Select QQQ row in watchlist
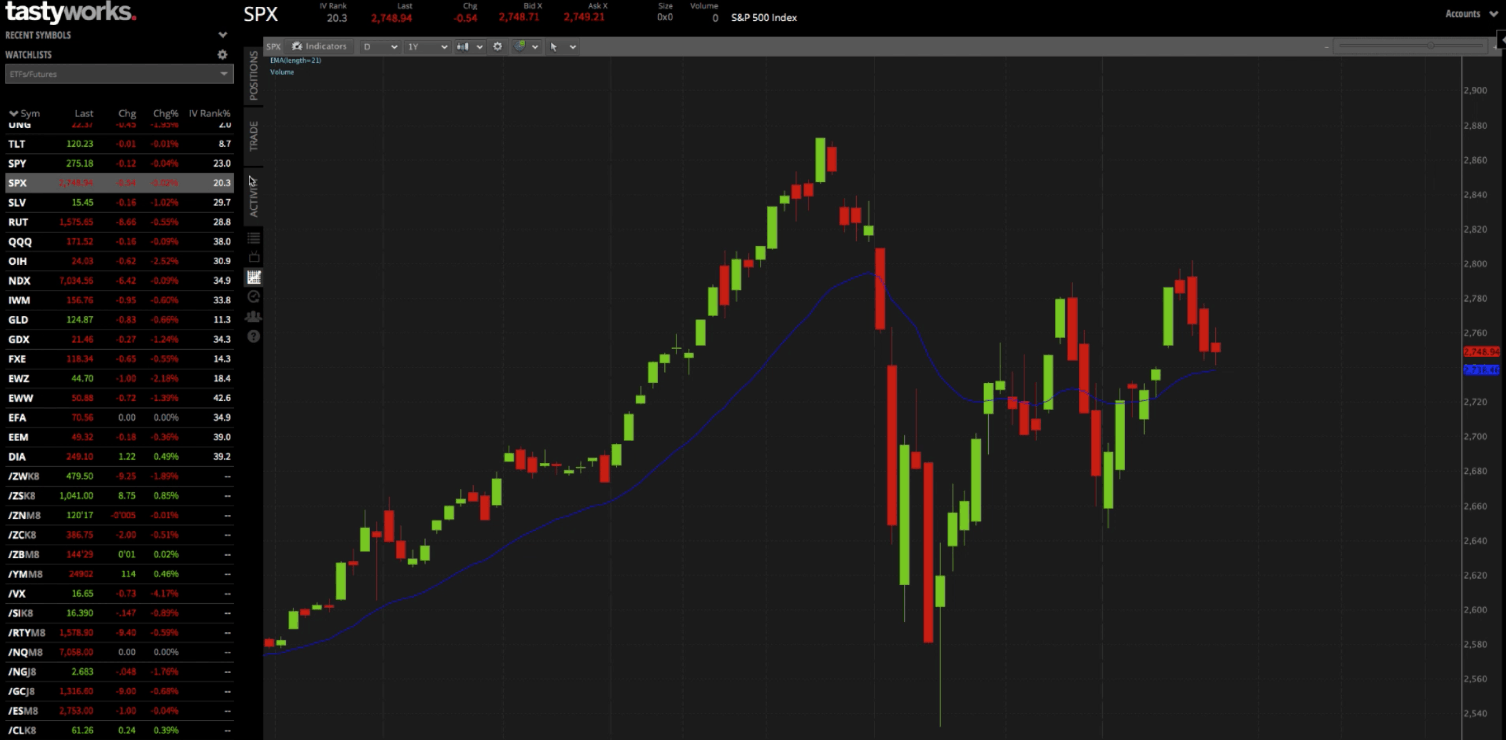The height and width of the screenshot is (740, 1506). pyautogui.click(x=119, y=241)
